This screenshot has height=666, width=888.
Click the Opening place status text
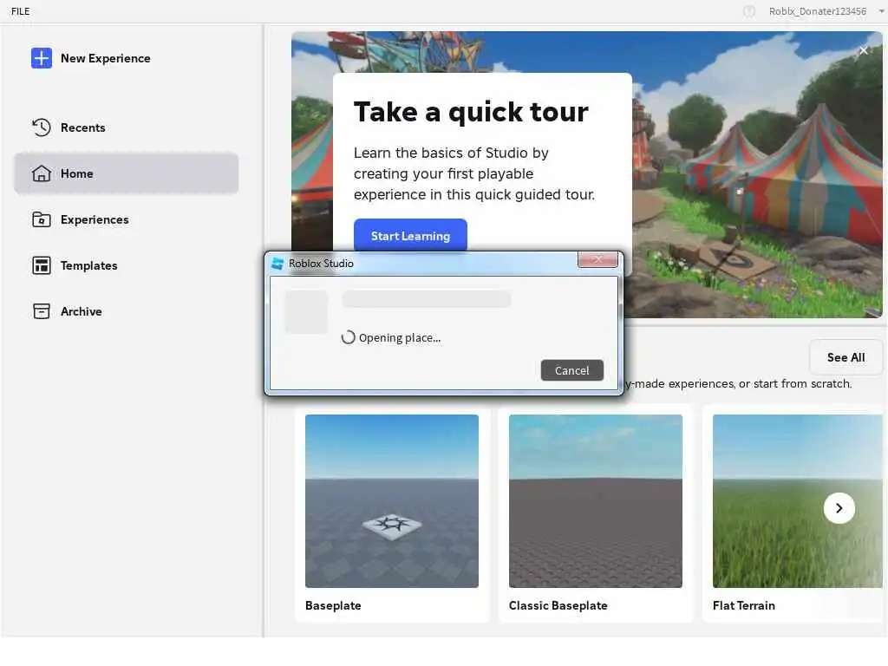tap(399, 338)
